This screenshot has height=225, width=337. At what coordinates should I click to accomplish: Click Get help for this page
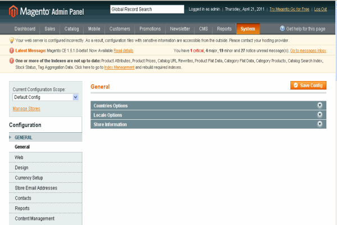point(306,29)
